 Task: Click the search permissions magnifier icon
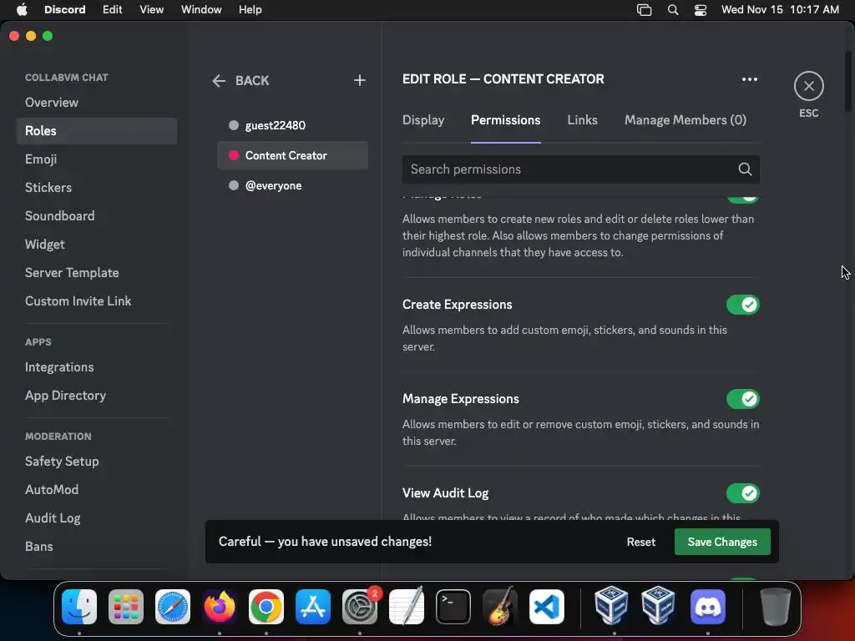click(x=745, y=169)
